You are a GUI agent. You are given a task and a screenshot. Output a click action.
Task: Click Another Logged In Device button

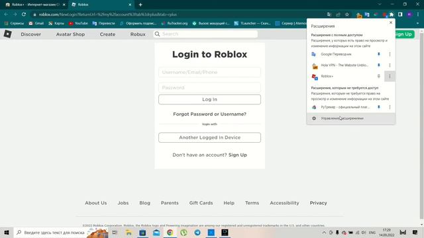coord(209,138)
